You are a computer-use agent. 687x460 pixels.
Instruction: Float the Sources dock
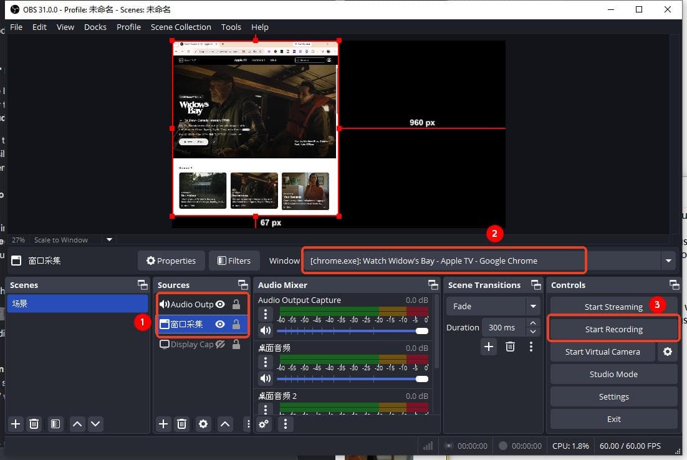click(243, 285)
